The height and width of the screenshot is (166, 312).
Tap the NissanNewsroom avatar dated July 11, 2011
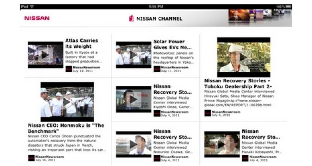[x=157, y=69]
